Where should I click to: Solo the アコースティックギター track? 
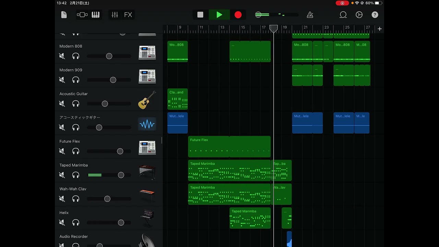(x=76, y=127)
